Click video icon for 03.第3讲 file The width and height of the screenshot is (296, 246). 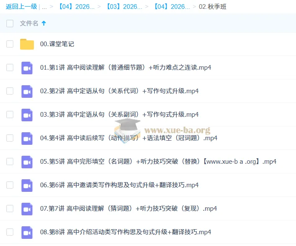point(27,115)
